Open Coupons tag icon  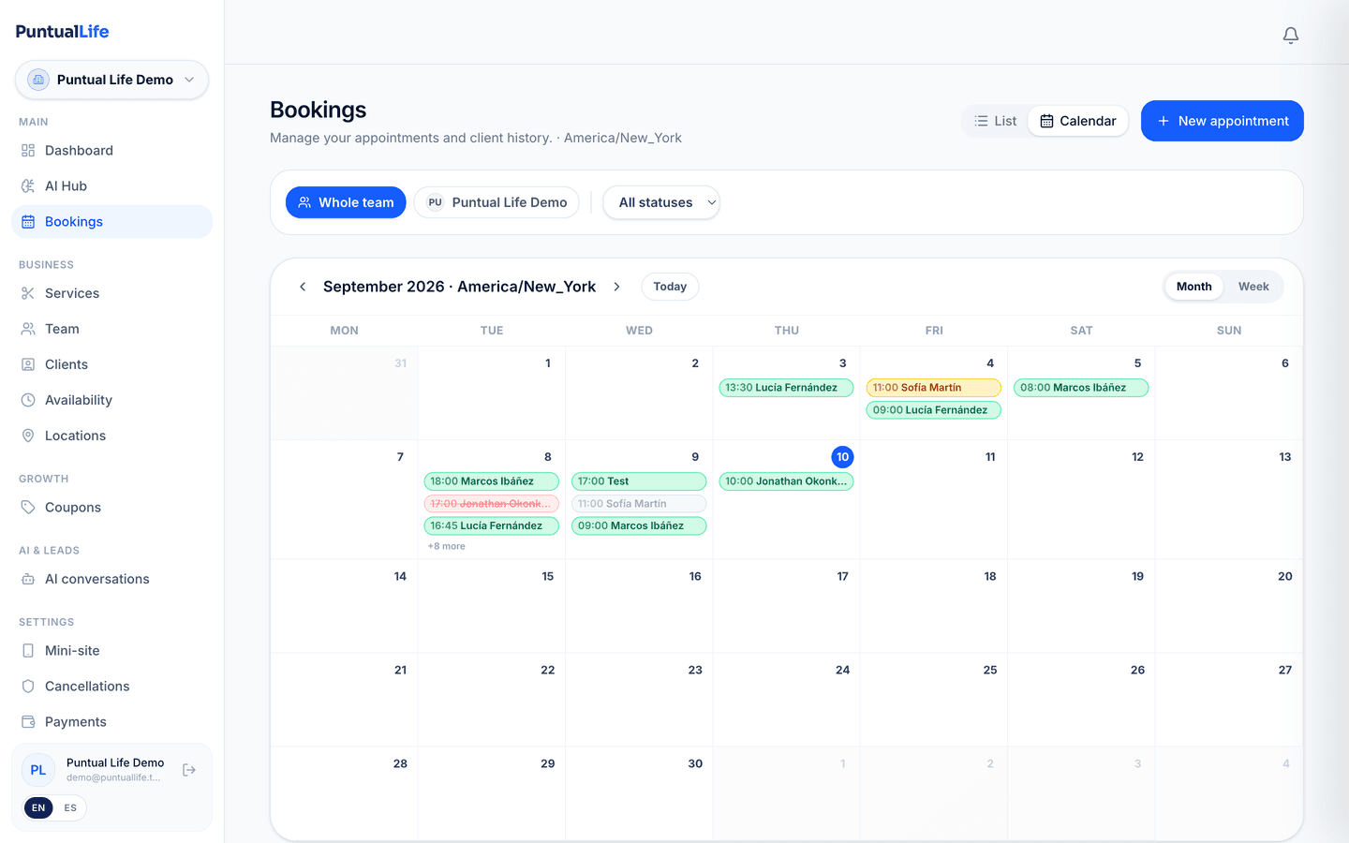tap(28, 507)
